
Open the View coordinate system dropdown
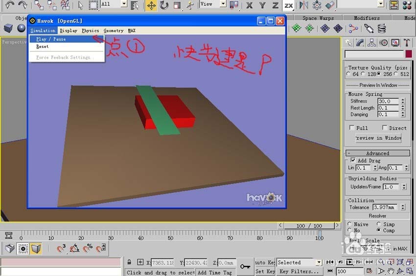point(223,4)
